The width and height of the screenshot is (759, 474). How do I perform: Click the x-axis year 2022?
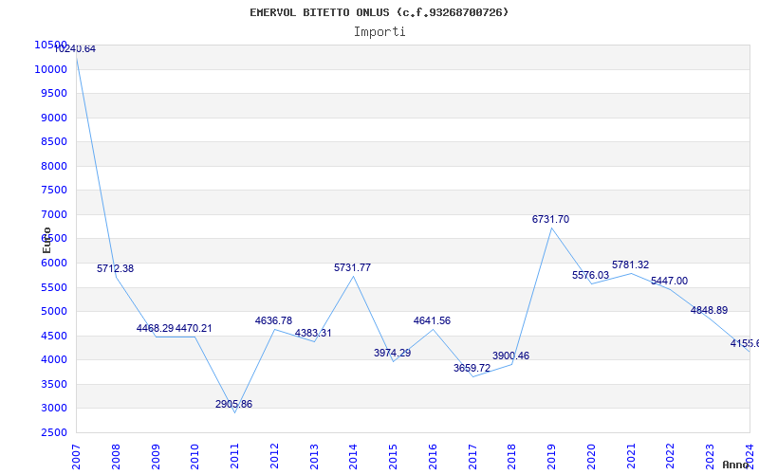click(671, 457)
